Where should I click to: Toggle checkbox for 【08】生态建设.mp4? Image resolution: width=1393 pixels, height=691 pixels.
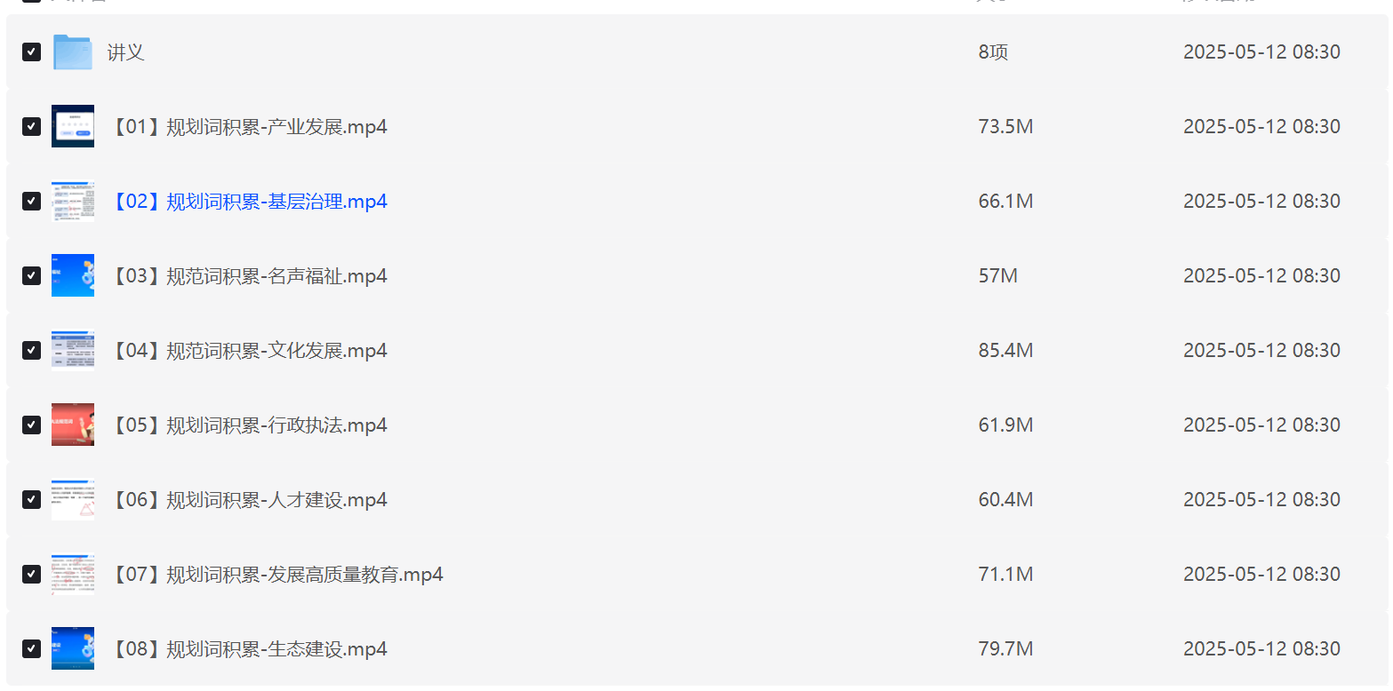pyautogui.click(x=31, y=648)
